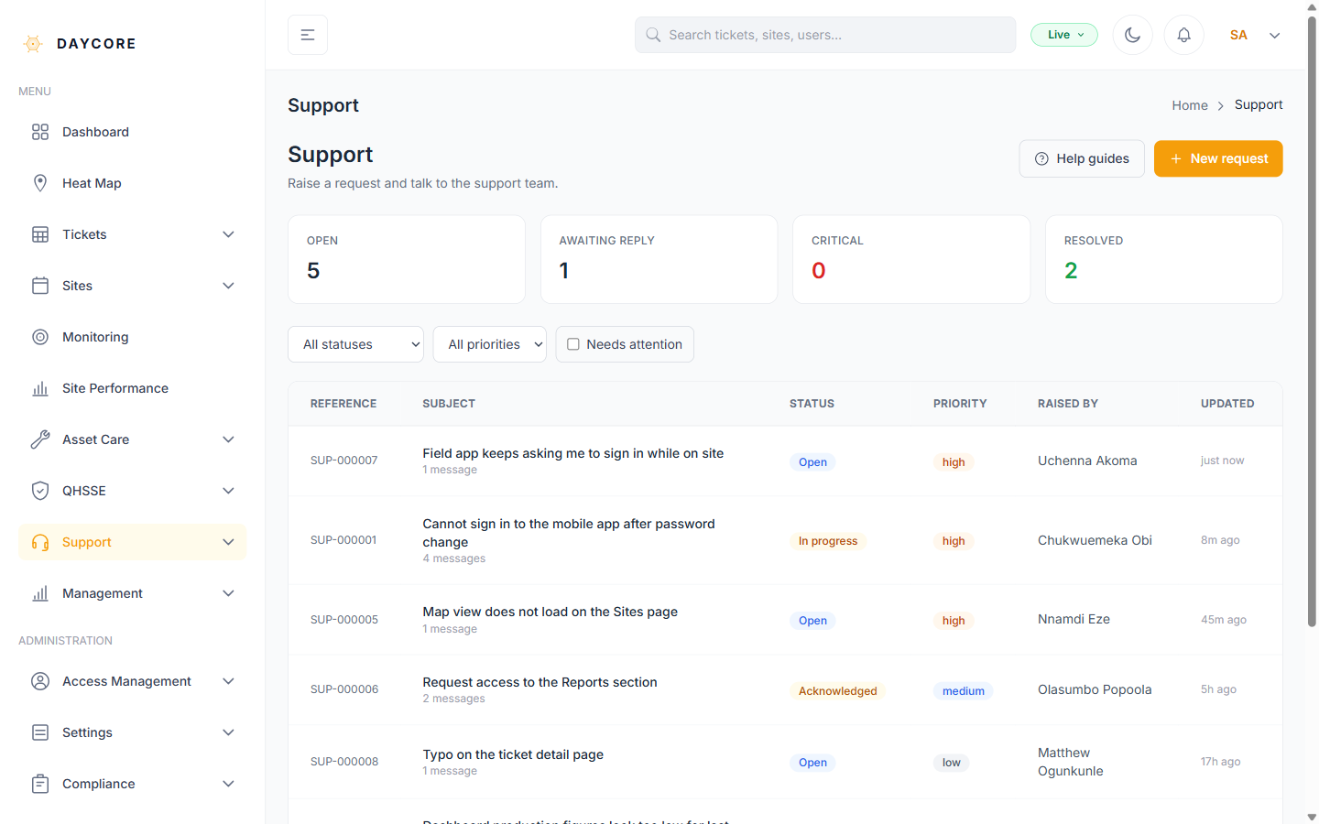The height and width of the screenshot is (824, 1319).
Task: Expand the Asset Care submenu chevron
Action: point(229,439)
